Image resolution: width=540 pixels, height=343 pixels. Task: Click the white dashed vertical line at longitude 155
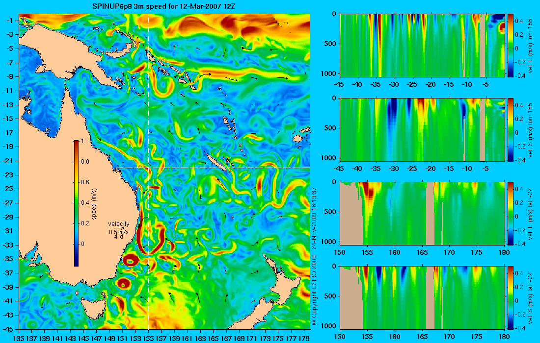[148, 171]
